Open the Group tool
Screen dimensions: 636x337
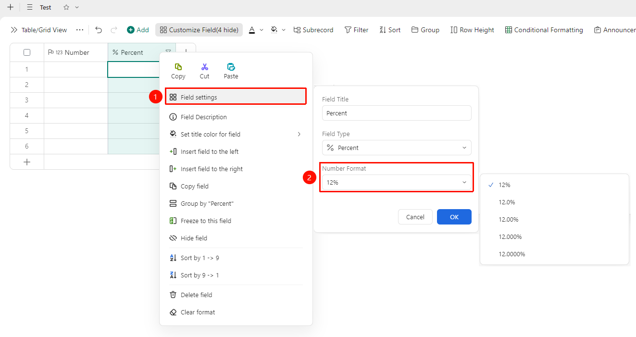click(425, 30)
